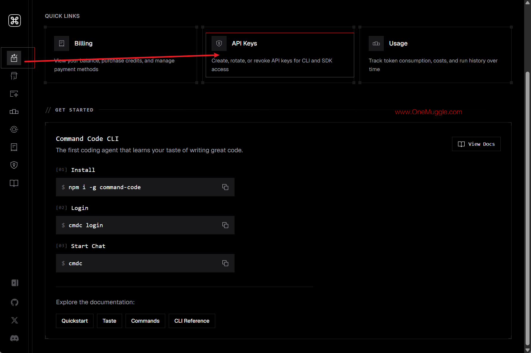Click the 'GET STARTED' section label
The width and height of the screenshot is (531, 353).
tap(74, 110)
